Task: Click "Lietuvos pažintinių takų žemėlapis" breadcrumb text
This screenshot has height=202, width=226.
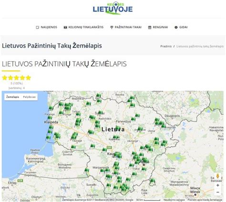Action: [x=200, y=47]
